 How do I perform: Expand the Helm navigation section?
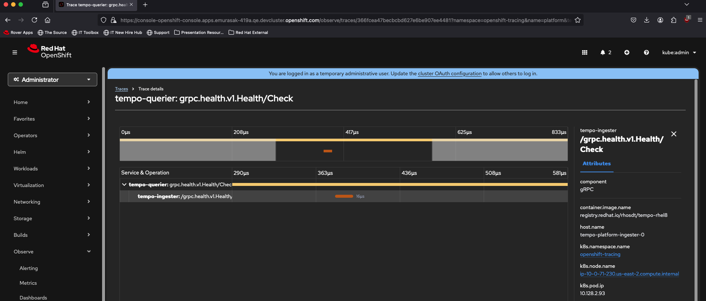pos(52,152)
